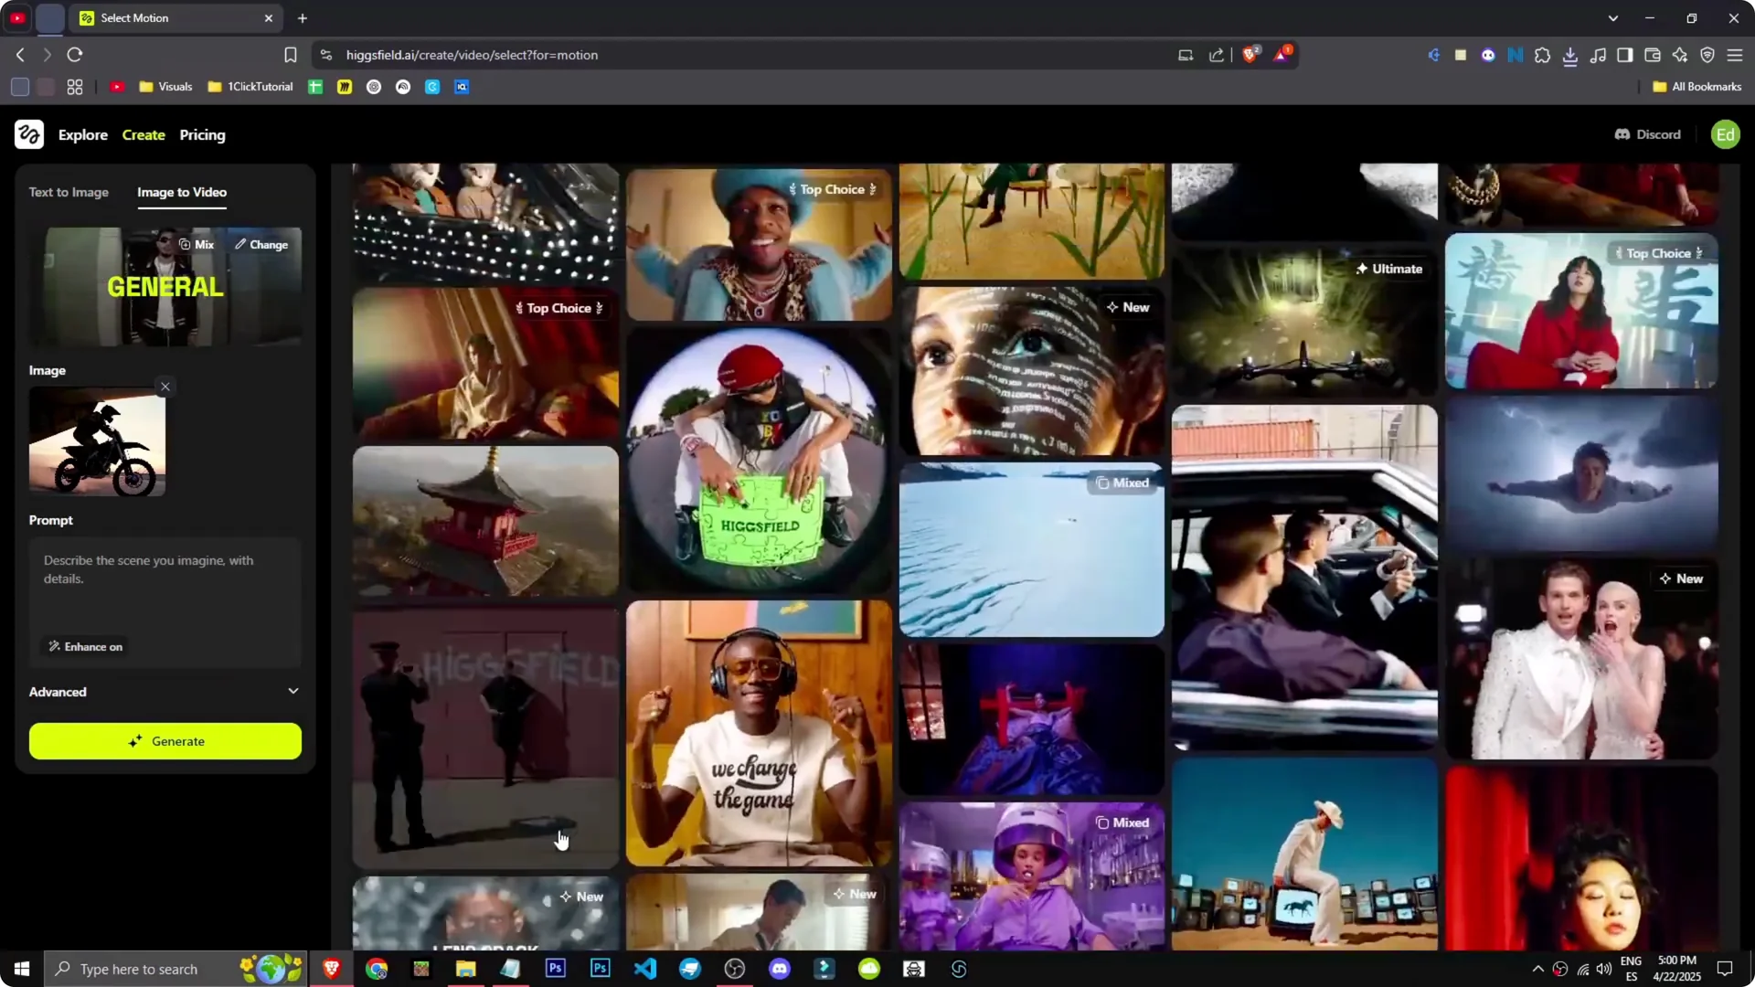The width and height of the screenshot is (1755, 987).
Task: Open Photoshop from the taskbar
Action: pos(556,969)
